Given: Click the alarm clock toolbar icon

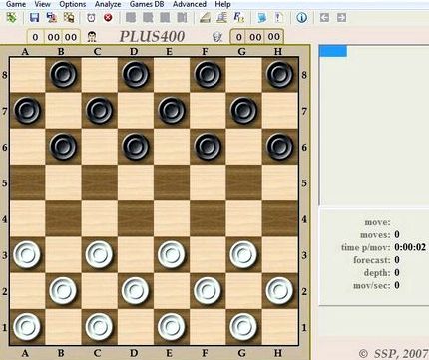Looking at the screenshot, I should pyautogui.click(x=91, y=18).
